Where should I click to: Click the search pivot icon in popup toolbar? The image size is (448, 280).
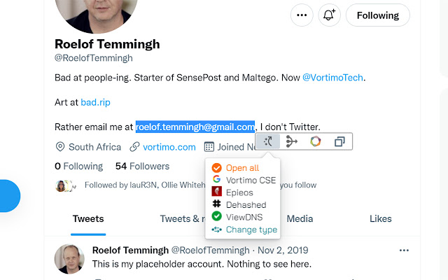pos(268,141)
